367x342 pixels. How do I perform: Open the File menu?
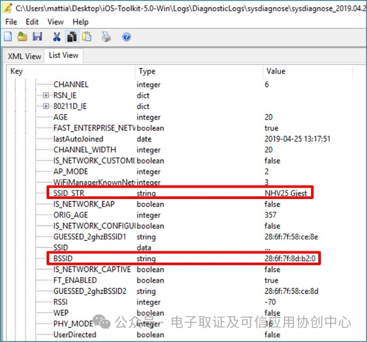pyautogui.click(x=11, y=22)
